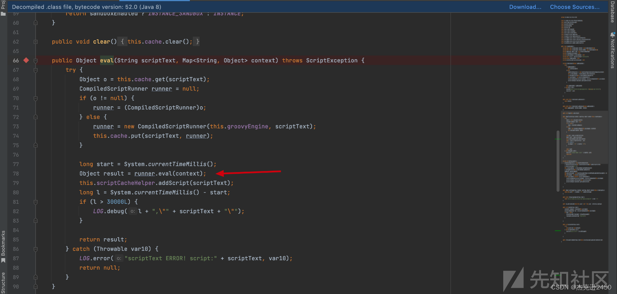Collapse the if block fold at line 70

pyautogui.click(x=36, y=98)
